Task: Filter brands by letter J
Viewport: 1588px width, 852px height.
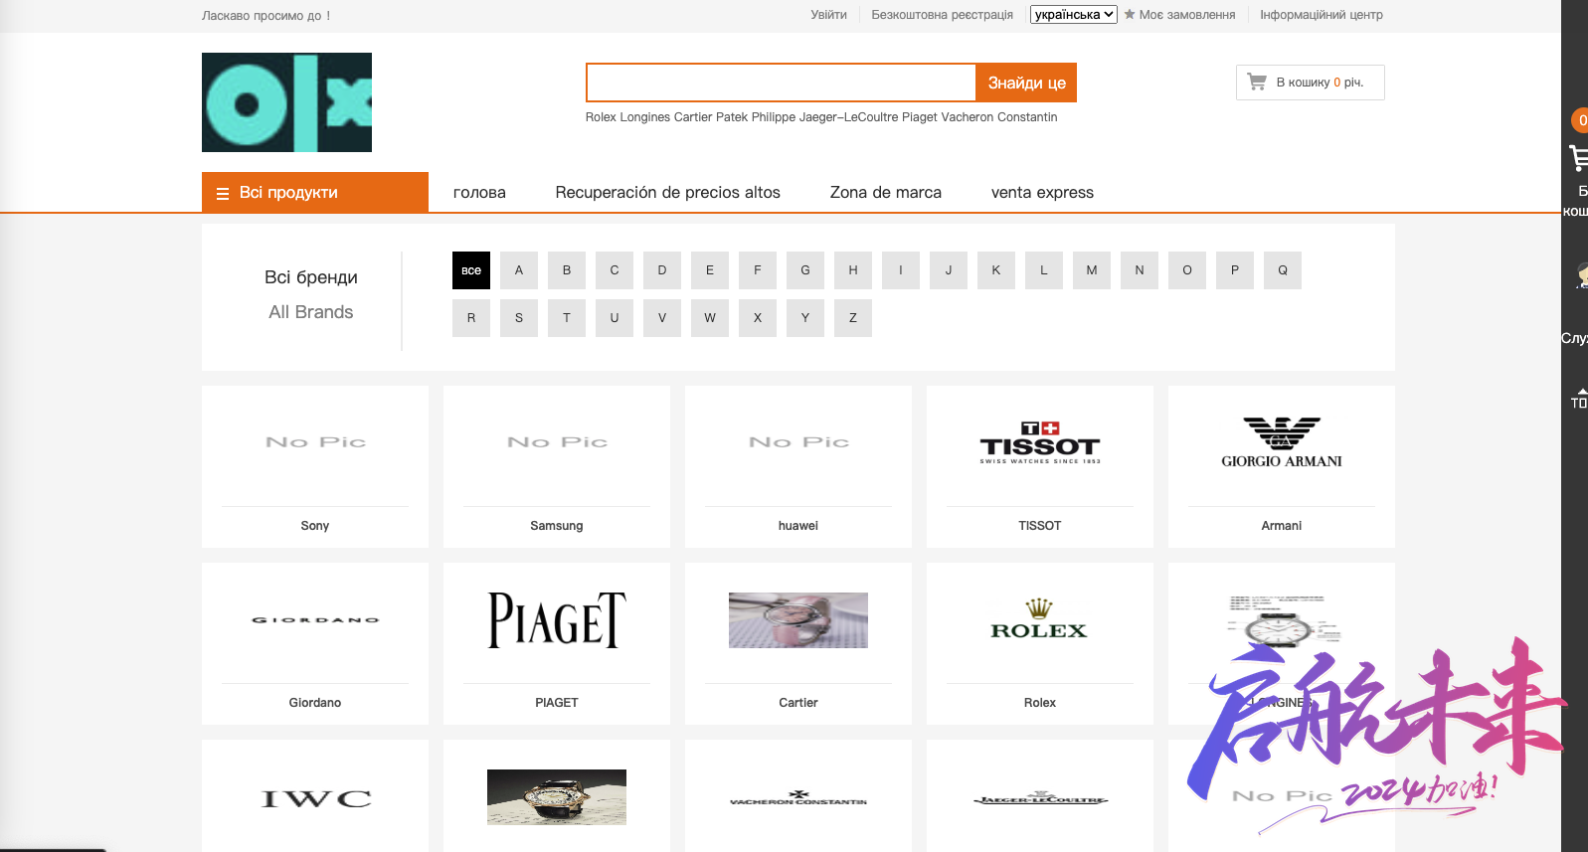Action: pos(949,270)
